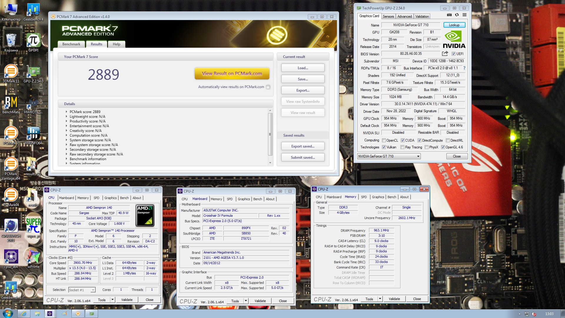This screenshot has width=565, height=318.
Task: Open Tools dropdown arrow in Mainboard CPU-Z window
Action: [x=245, y=301]
